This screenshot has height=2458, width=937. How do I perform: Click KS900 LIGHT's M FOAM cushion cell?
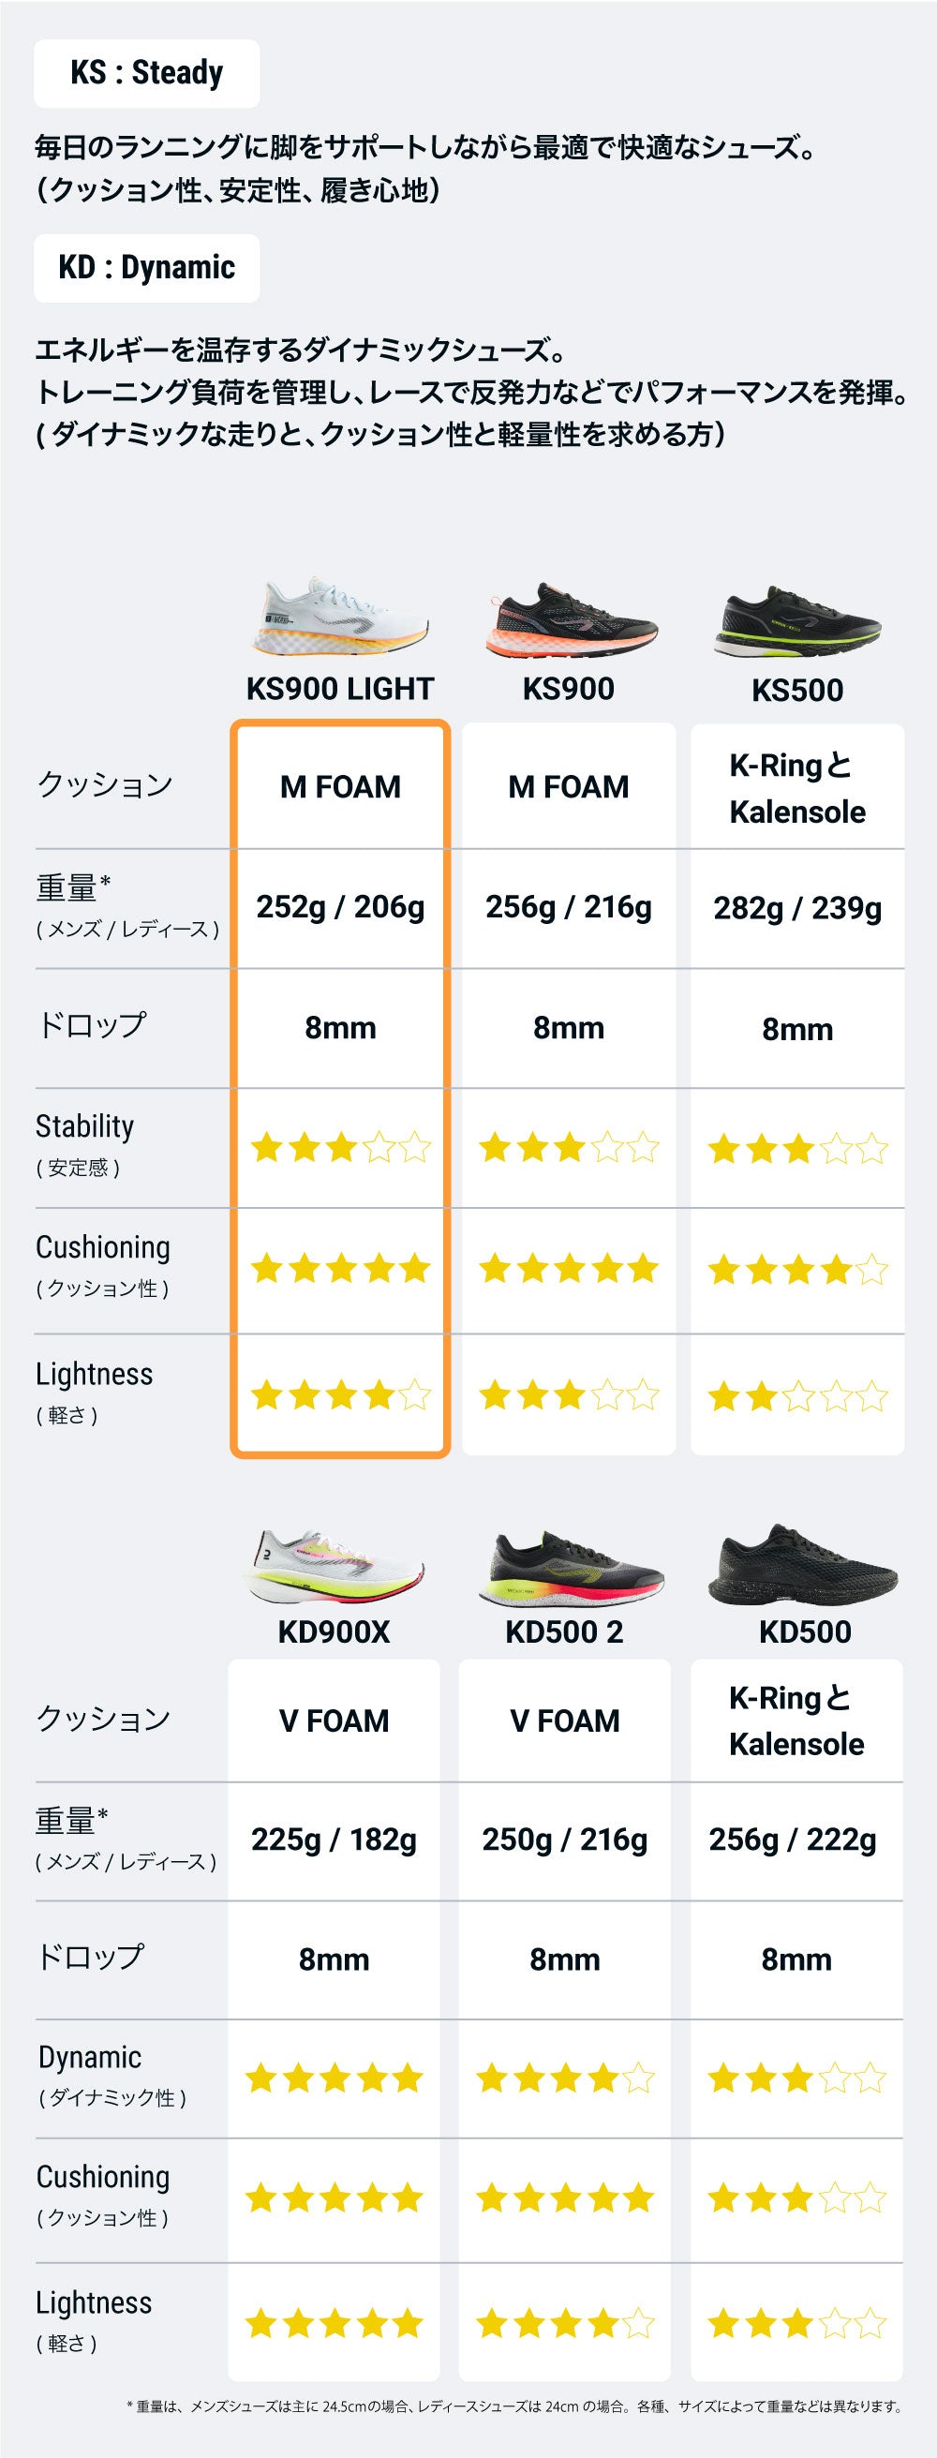(x=340, y=787)
